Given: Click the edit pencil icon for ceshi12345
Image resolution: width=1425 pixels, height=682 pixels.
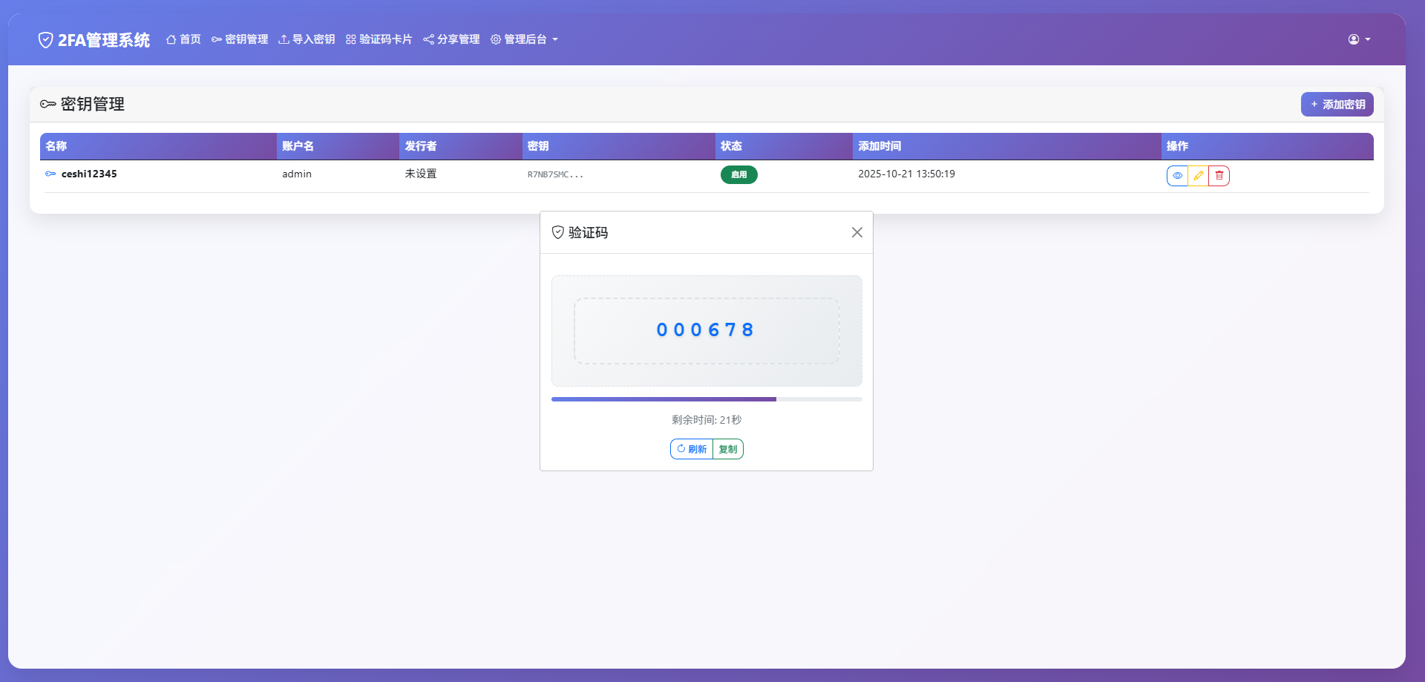Looking at the screenshot, I should tap(1198, 175).
